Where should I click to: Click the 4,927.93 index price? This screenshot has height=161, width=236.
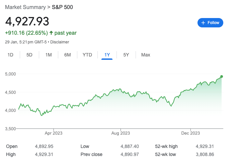(27, 21)
